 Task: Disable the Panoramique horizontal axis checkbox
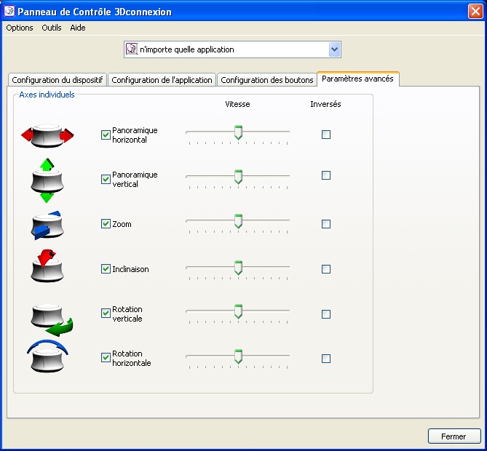click(x=106, y=135)
